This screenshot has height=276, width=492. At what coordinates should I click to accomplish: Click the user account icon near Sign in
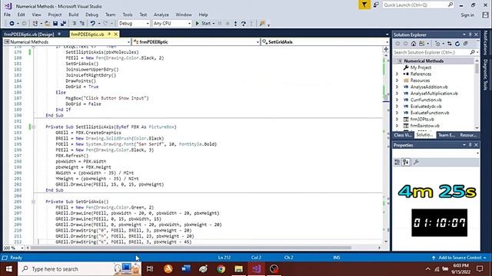point(485,15)
